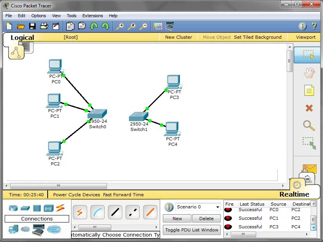
Task: Reset the workspace zoom
Action: [132, 26]
